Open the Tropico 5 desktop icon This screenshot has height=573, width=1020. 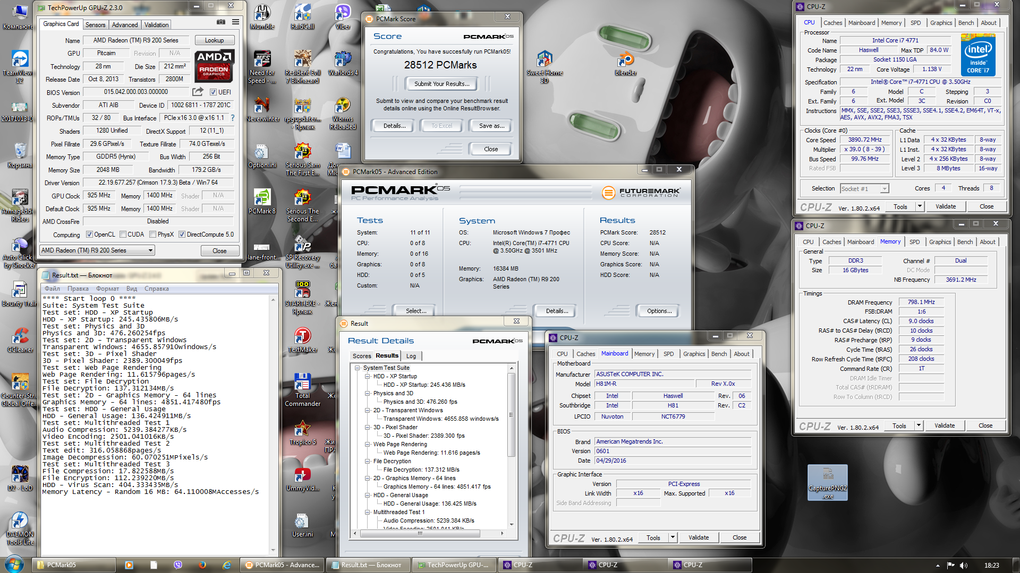tap(302, 432)
